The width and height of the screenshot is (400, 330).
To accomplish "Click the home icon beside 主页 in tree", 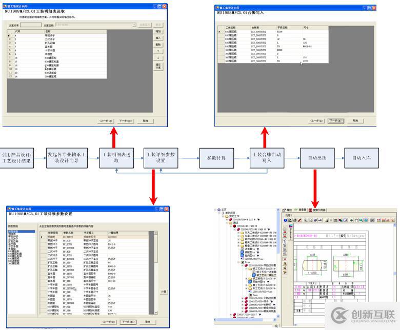I will point(219,210).
